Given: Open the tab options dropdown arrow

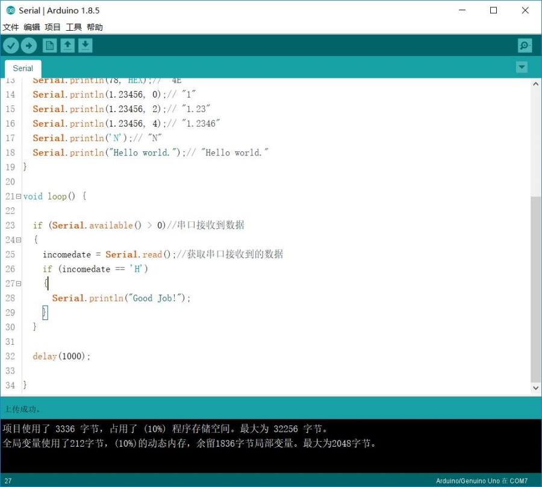Looking at the screenshot, I should (x=522, y=67).
